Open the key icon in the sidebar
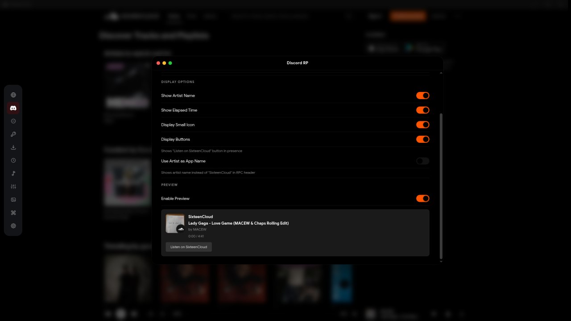The height and width of the screenshot is (321, 571). click(x=13, y=134)
